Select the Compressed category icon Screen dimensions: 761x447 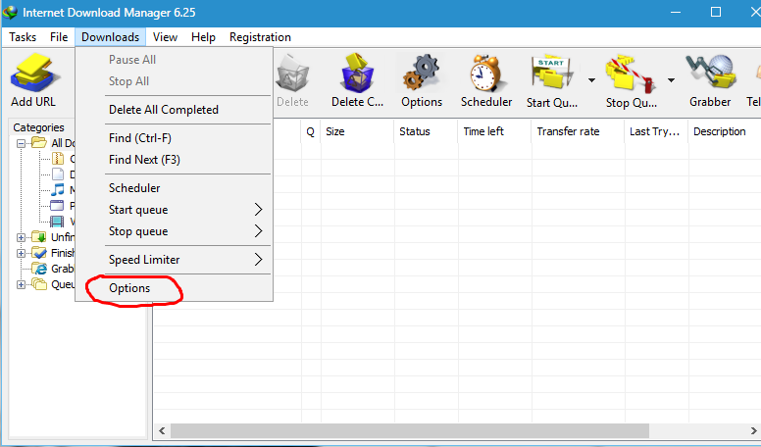pos(57,158)
